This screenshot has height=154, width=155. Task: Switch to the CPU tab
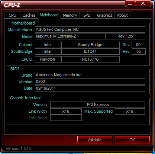(12, 15)
